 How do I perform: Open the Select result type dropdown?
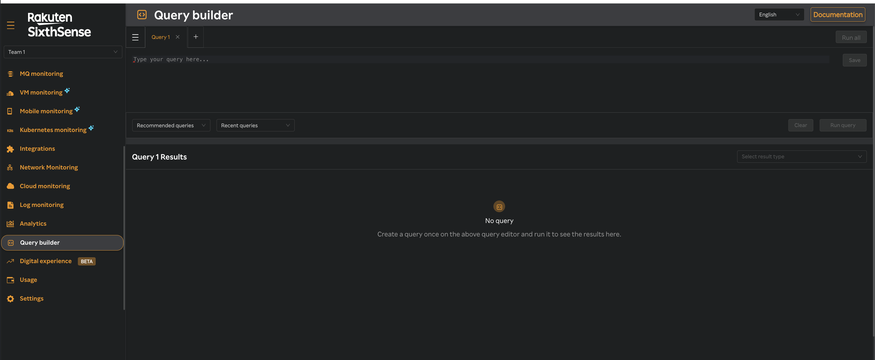801,156
